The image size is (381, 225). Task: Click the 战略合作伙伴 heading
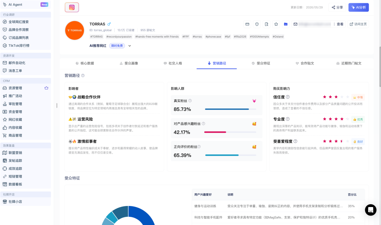89,97
